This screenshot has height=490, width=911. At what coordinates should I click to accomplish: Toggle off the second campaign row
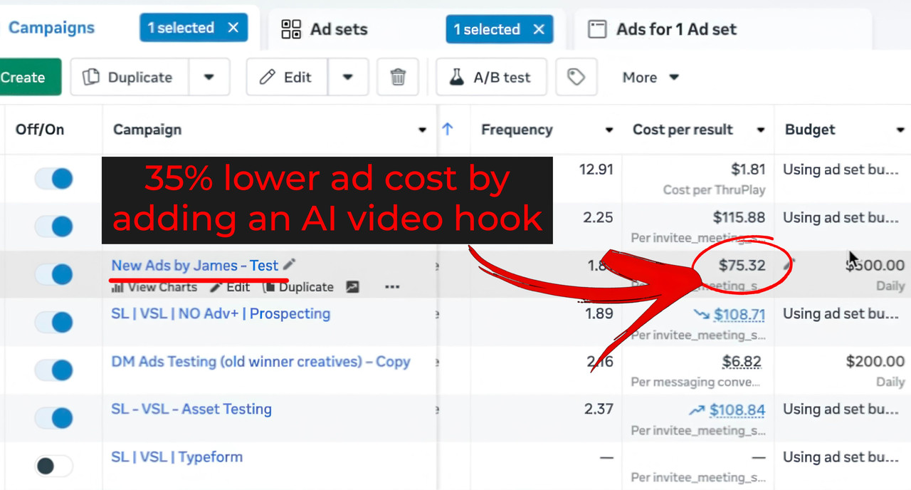(x=53, y=226)
